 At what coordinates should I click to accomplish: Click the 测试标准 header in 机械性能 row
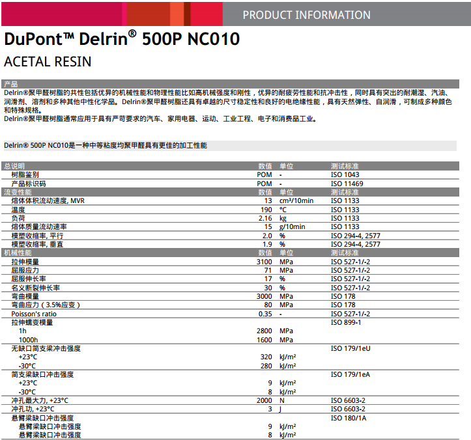pos(345,253)
